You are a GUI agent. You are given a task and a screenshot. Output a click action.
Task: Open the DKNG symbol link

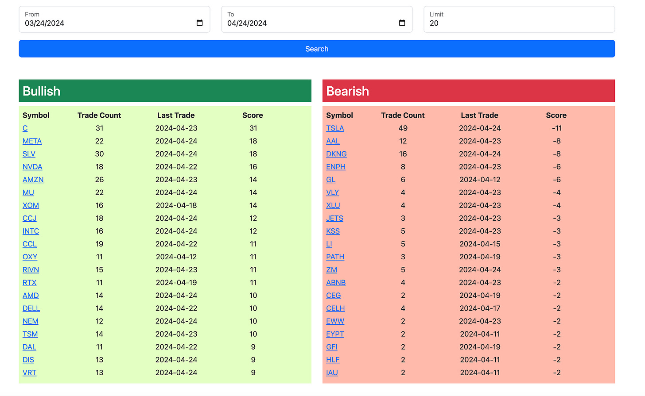coord(336,154)
